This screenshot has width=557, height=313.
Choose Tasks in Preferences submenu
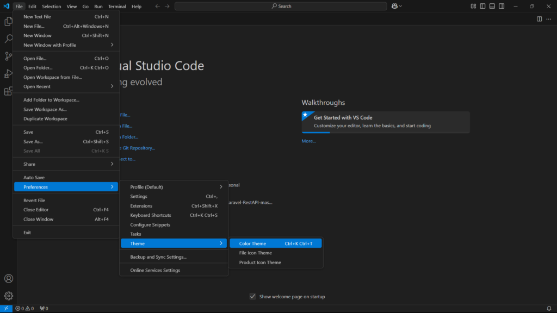(174, 234)
